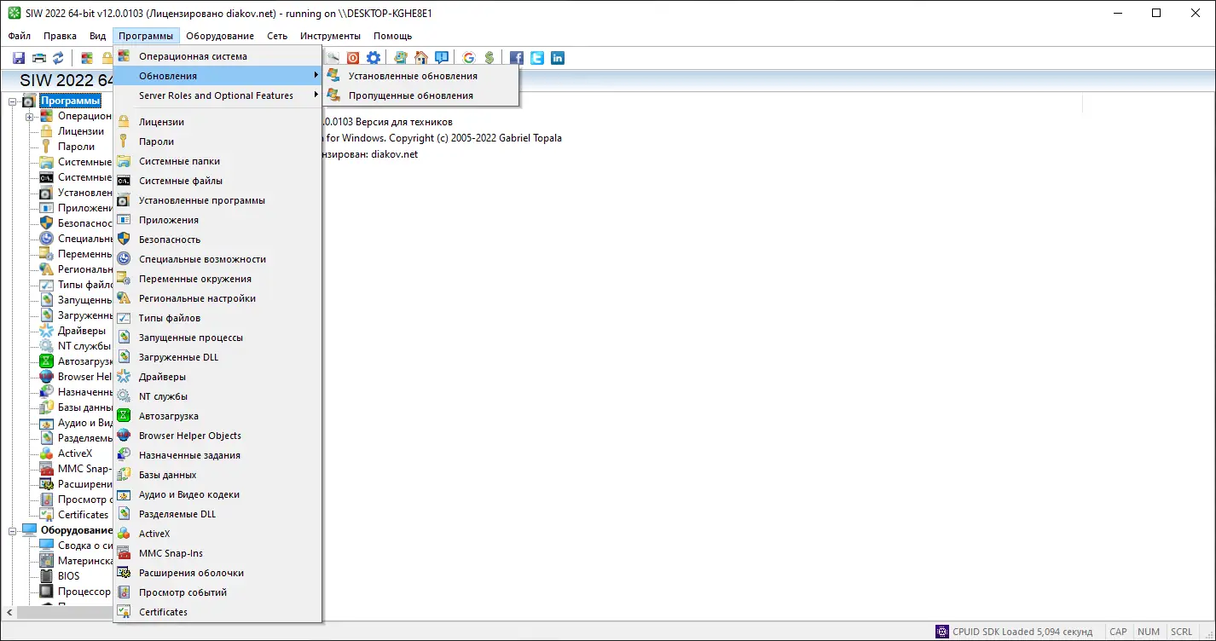The height and width of the screenshot is (641, 1216).
Task: Open the LinkedIn icon in toolbar
Action: click(x=558, y=58)
